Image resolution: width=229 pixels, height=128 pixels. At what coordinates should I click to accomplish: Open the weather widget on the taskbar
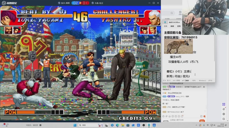6,125
